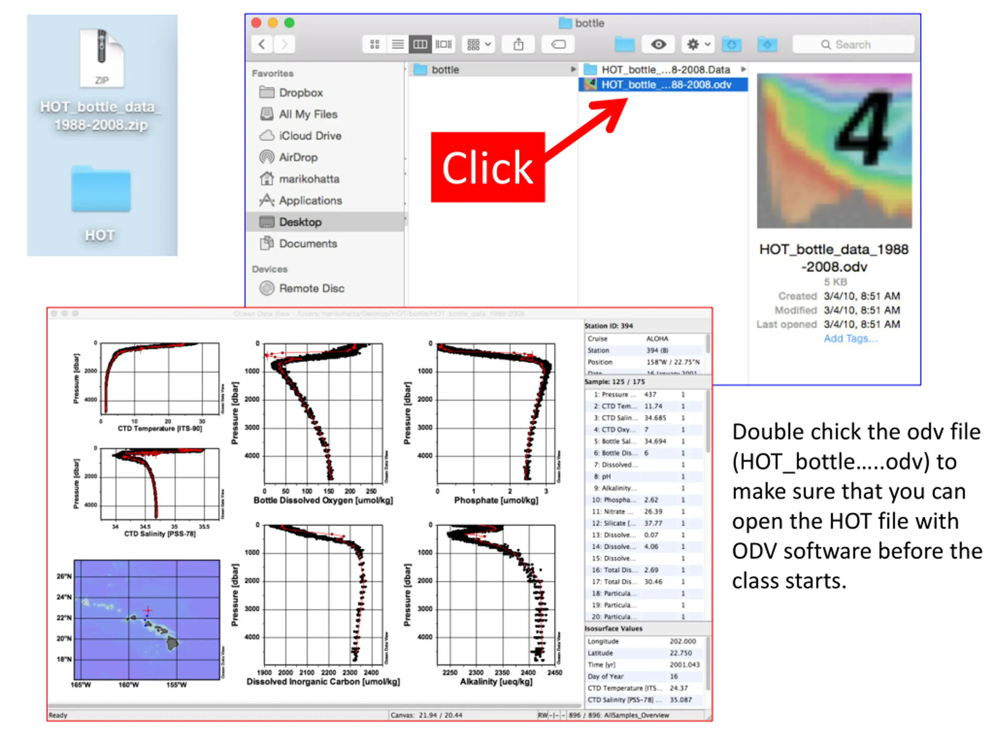This screenshot has height=745, width=994.
Task: Go back with the Finder back arrow
Action: [x=262, y=45]
